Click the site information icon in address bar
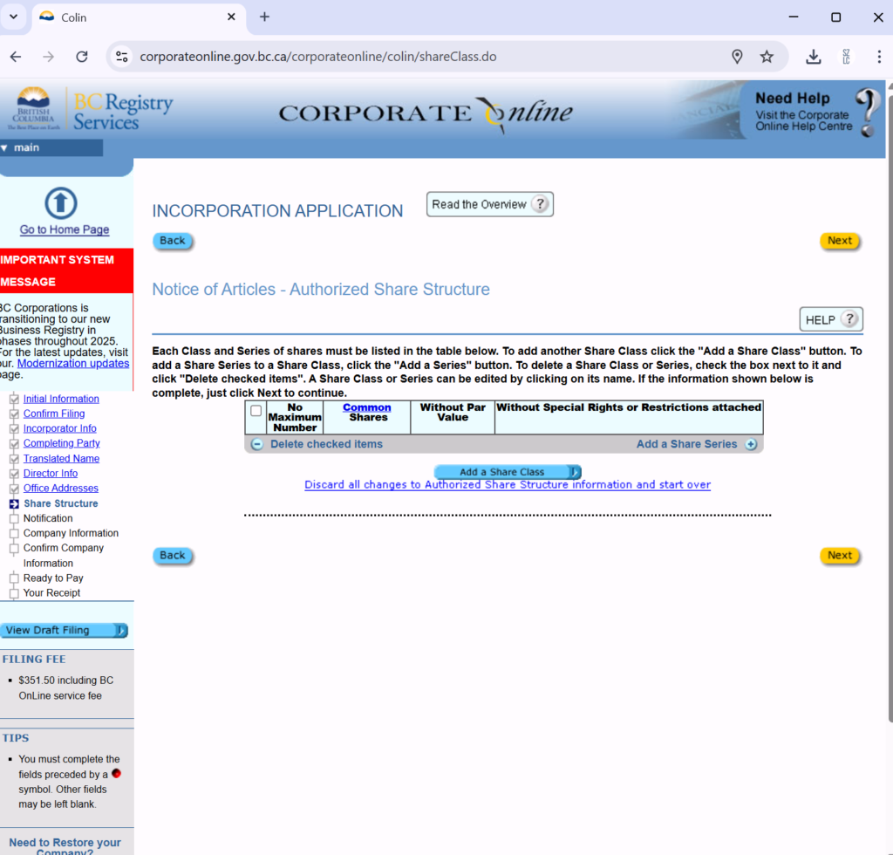 (x=122, y=57)
